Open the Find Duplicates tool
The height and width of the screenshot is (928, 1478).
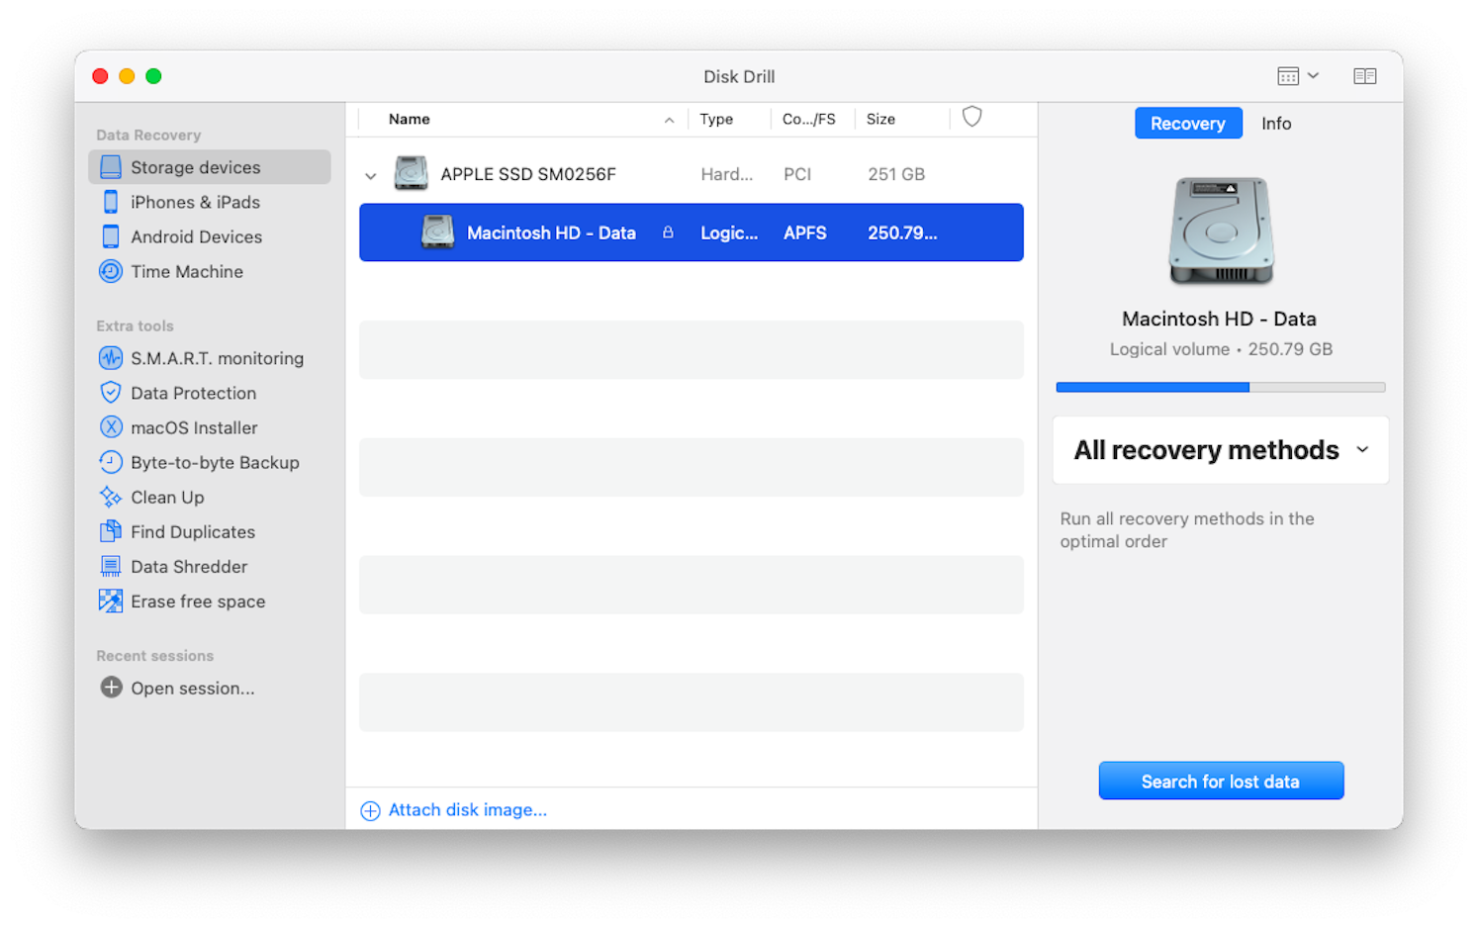(192, 531)
